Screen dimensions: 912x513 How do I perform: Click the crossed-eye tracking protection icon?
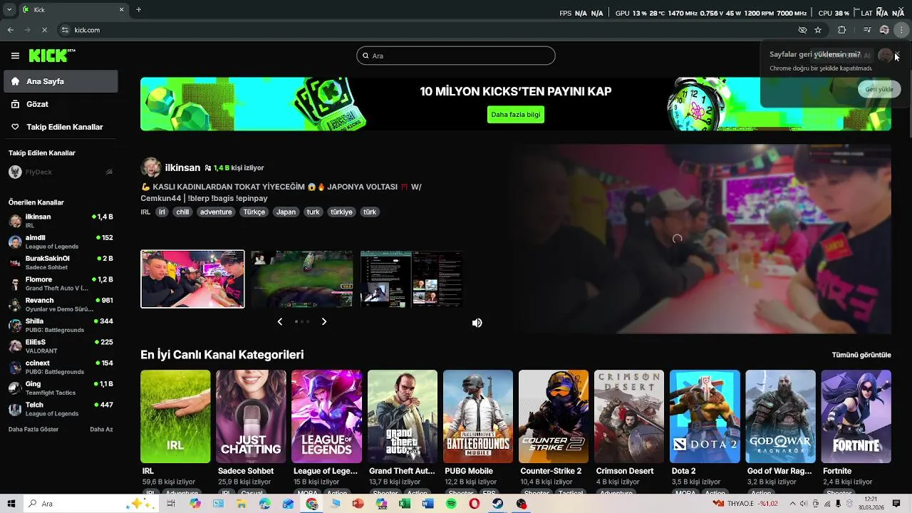point(802,30)
